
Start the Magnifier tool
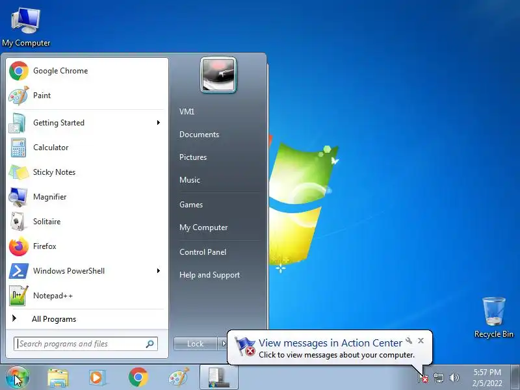pyautogui.click(x=86, y=197)
